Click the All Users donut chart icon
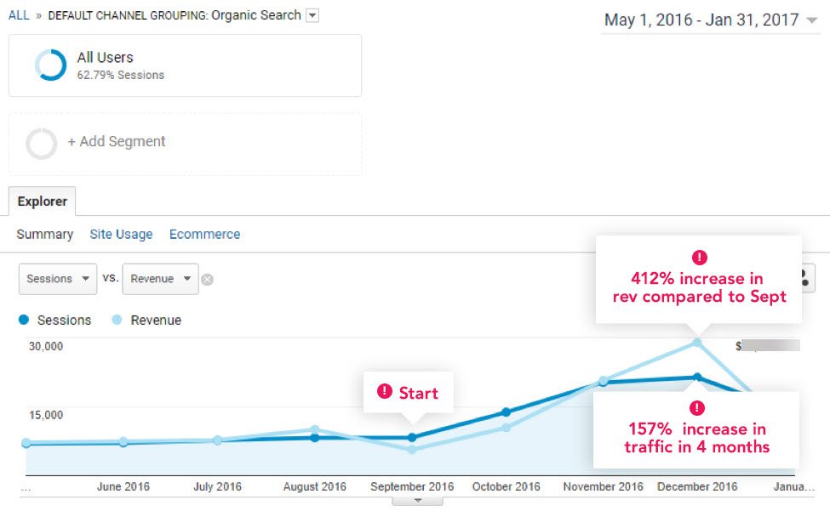The width and height of the screenshot is (830, 511). [x=50, y=65]
